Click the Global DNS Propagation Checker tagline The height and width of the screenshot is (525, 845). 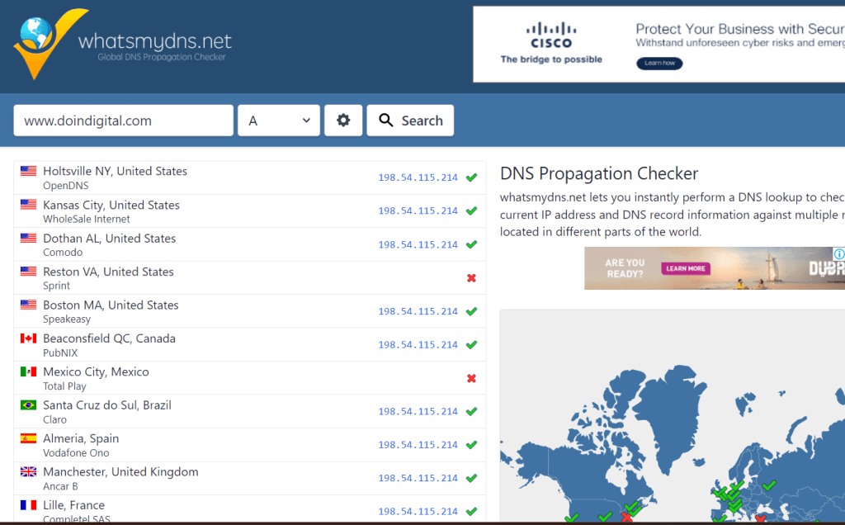pyautogui.click(x=162, y=57)
